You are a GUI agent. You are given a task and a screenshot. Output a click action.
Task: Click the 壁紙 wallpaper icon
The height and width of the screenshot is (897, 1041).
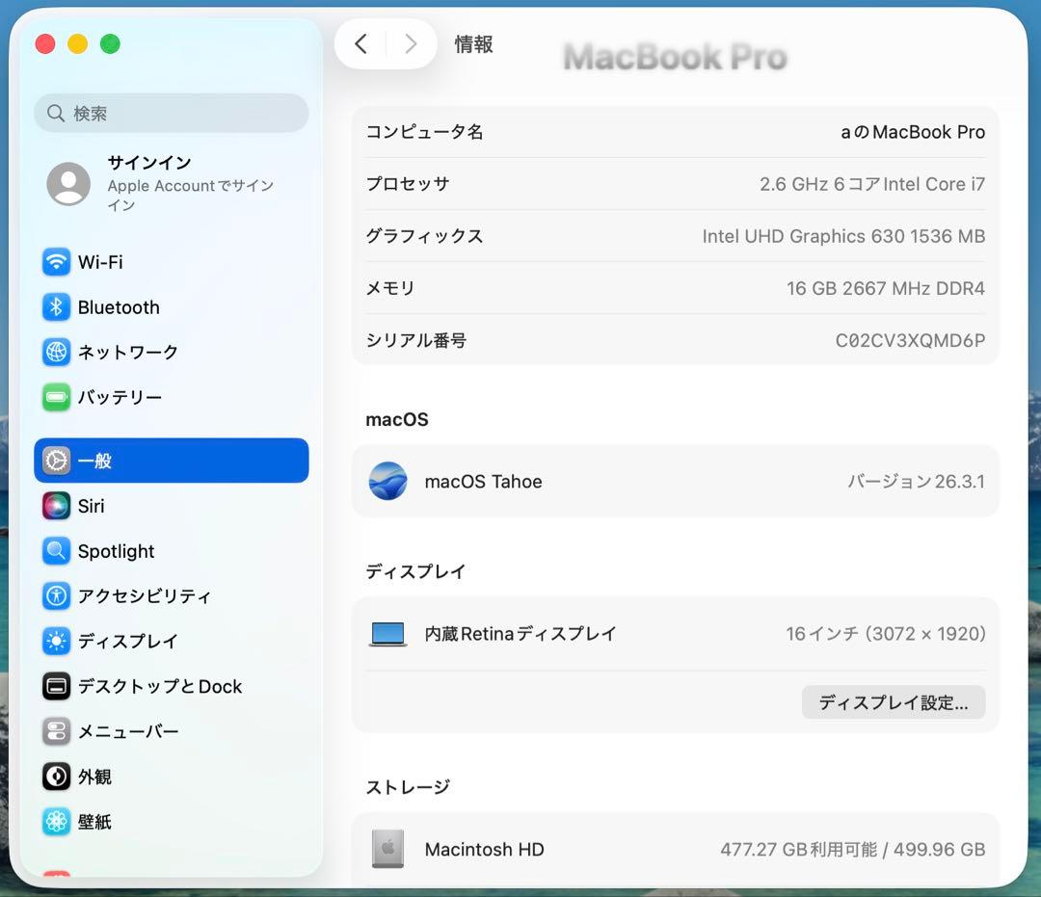(x=57, y=822)
